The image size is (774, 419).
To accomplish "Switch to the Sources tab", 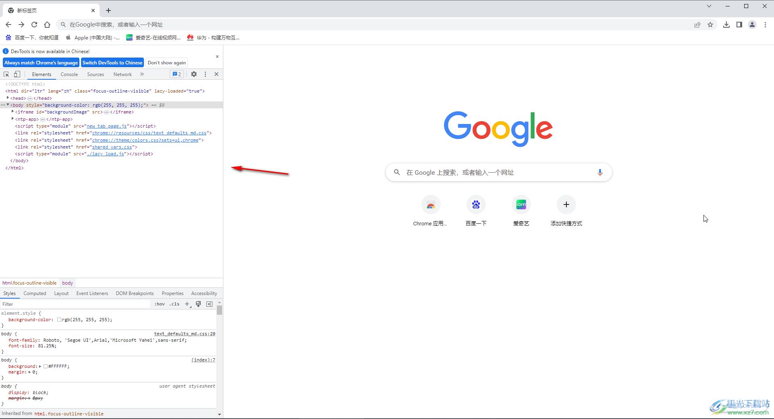I will [96, 74].
